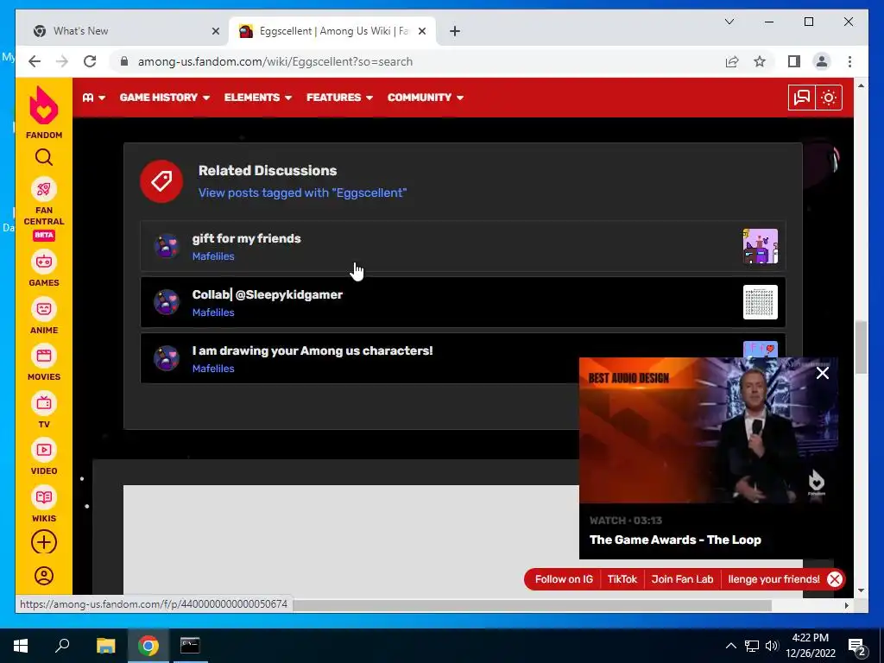Image resolution: width=884 pixels, height=663 pixels.
Task: Select the Eggscellent Among Us Wiki tab
Action: tap(332, 31)
